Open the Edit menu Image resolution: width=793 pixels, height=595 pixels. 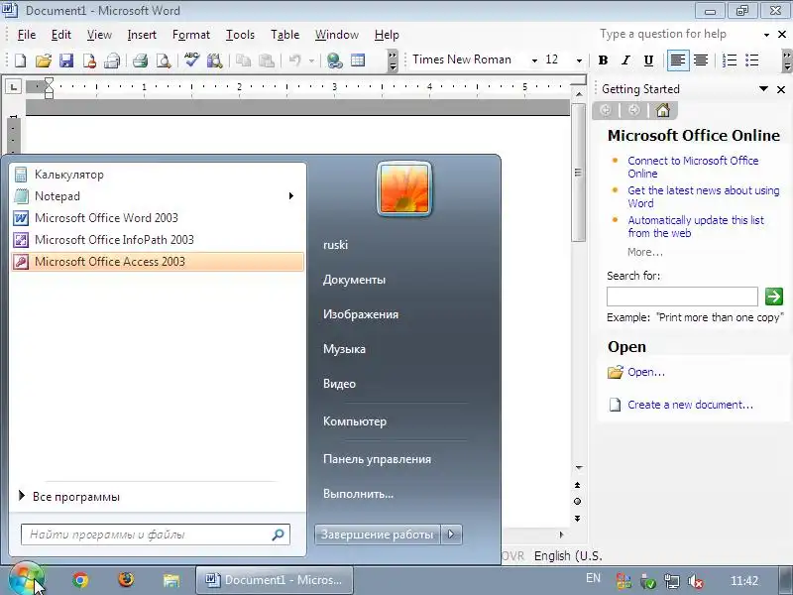(61, 35)
